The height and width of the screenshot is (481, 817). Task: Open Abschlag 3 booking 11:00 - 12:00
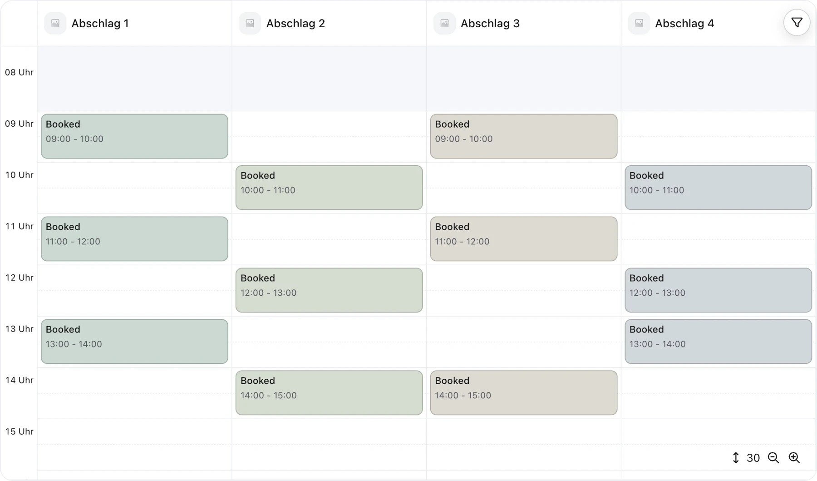click(524, 239)
